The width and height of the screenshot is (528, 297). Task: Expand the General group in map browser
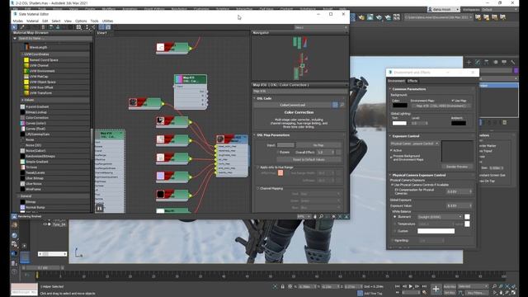[18, 196]
